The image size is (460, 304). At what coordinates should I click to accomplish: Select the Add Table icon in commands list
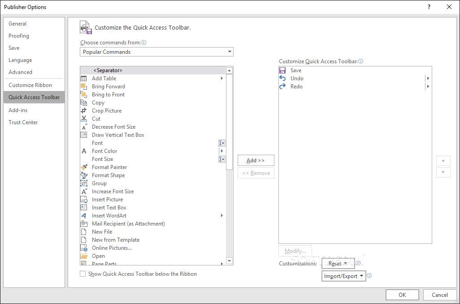click(x=83, y=78)
